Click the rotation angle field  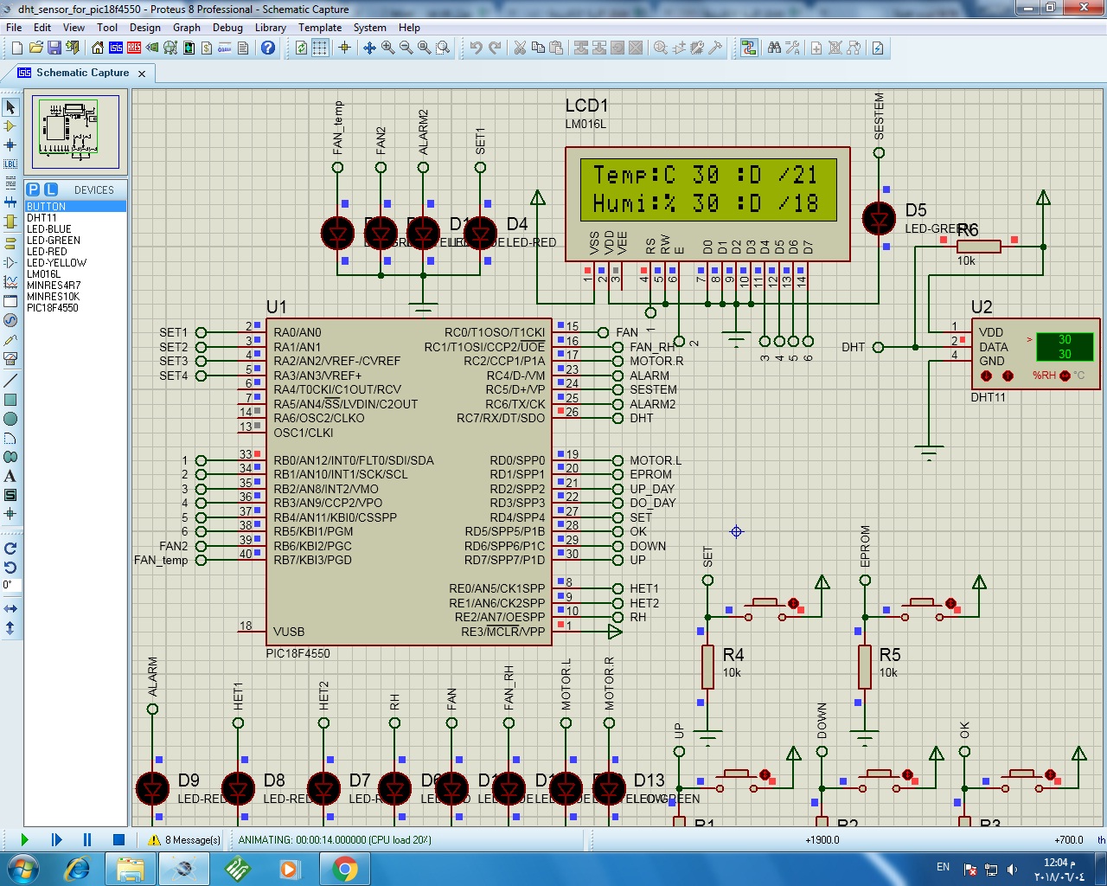[x=10, y=585]
